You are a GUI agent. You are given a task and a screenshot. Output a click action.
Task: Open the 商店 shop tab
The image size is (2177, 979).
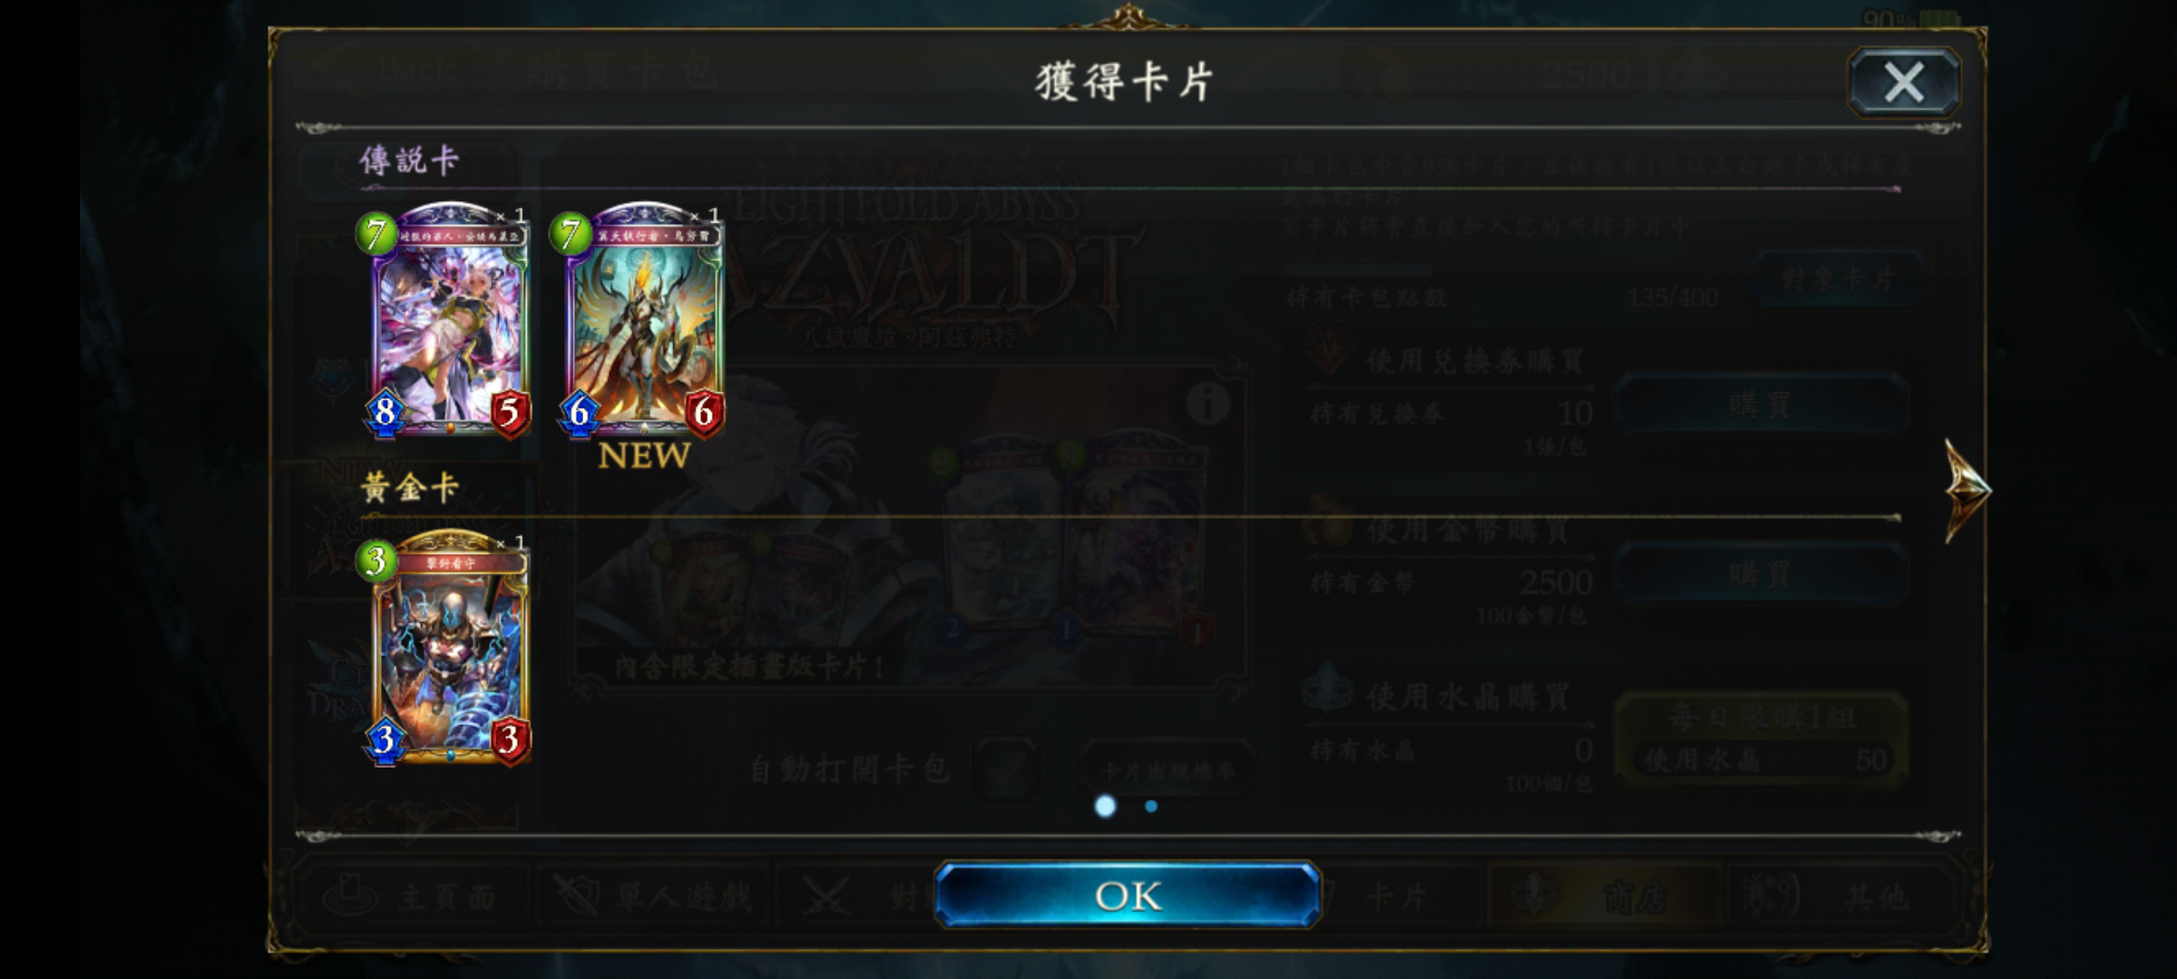(1604, 897)
